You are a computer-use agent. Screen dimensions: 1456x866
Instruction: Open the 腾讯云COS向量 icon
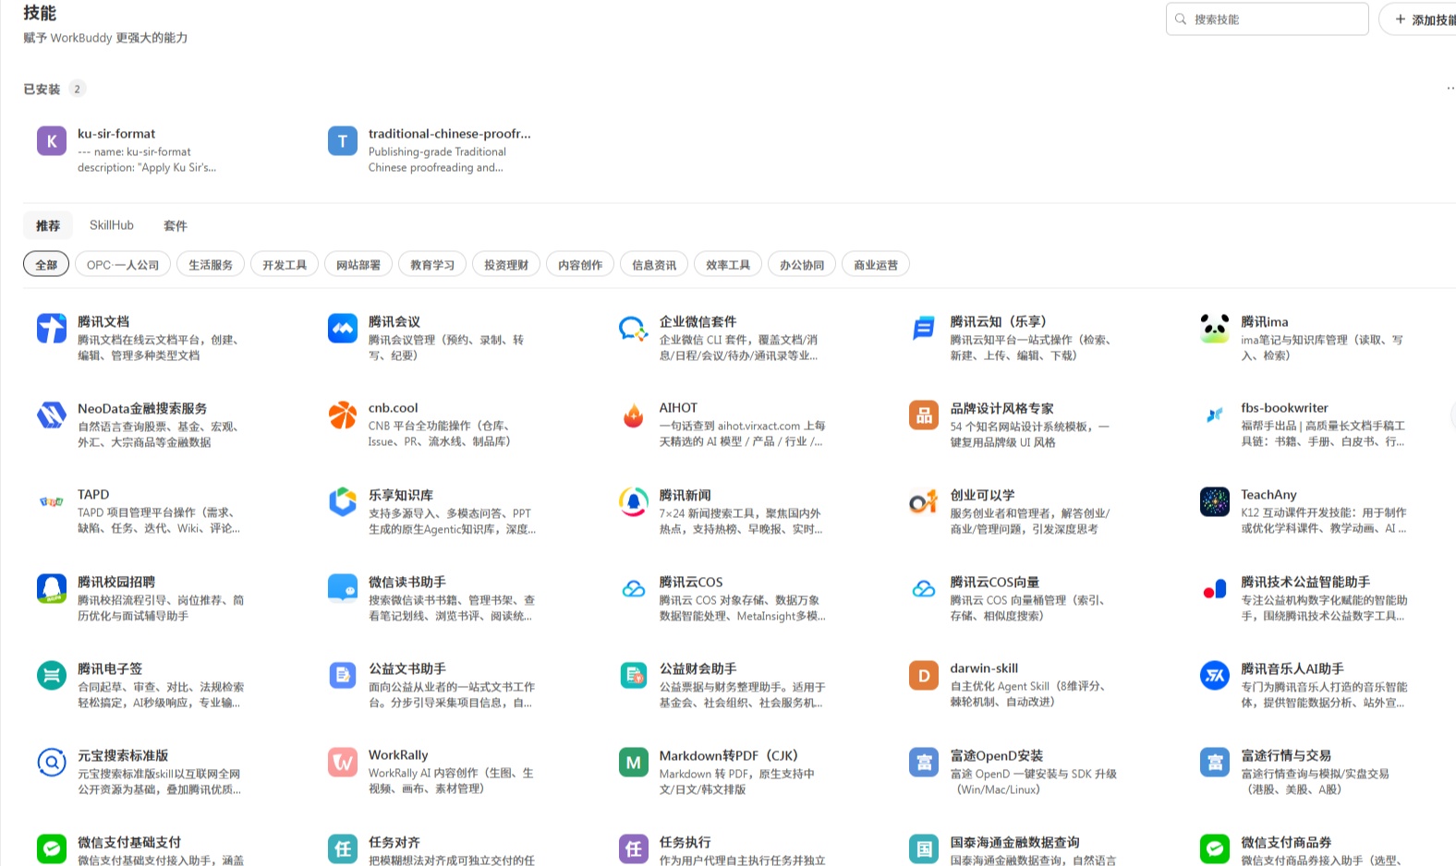924,588
